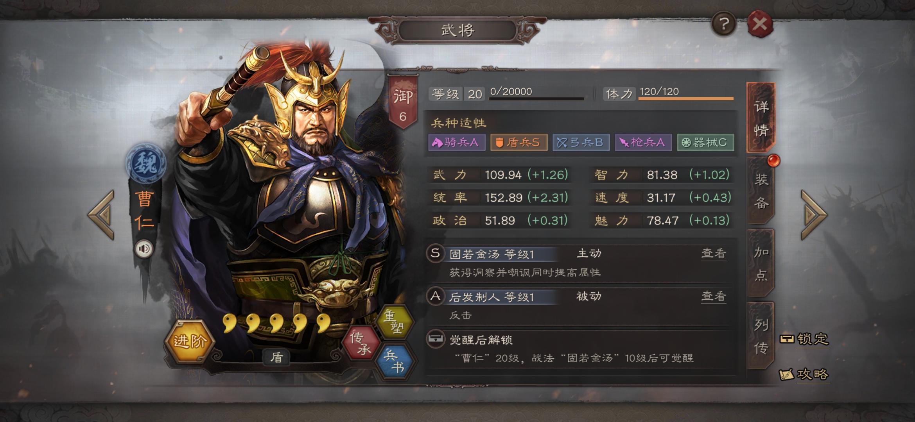Open the help question mark icon
Image resolution: width=915 pixels, height=422 pixels.
[x=724, y=24]
